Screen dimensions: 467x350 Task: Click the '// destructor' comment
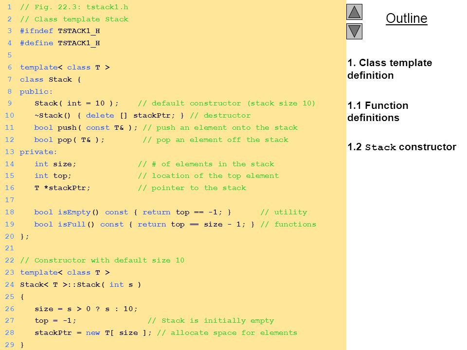click(x=220, y=116)
